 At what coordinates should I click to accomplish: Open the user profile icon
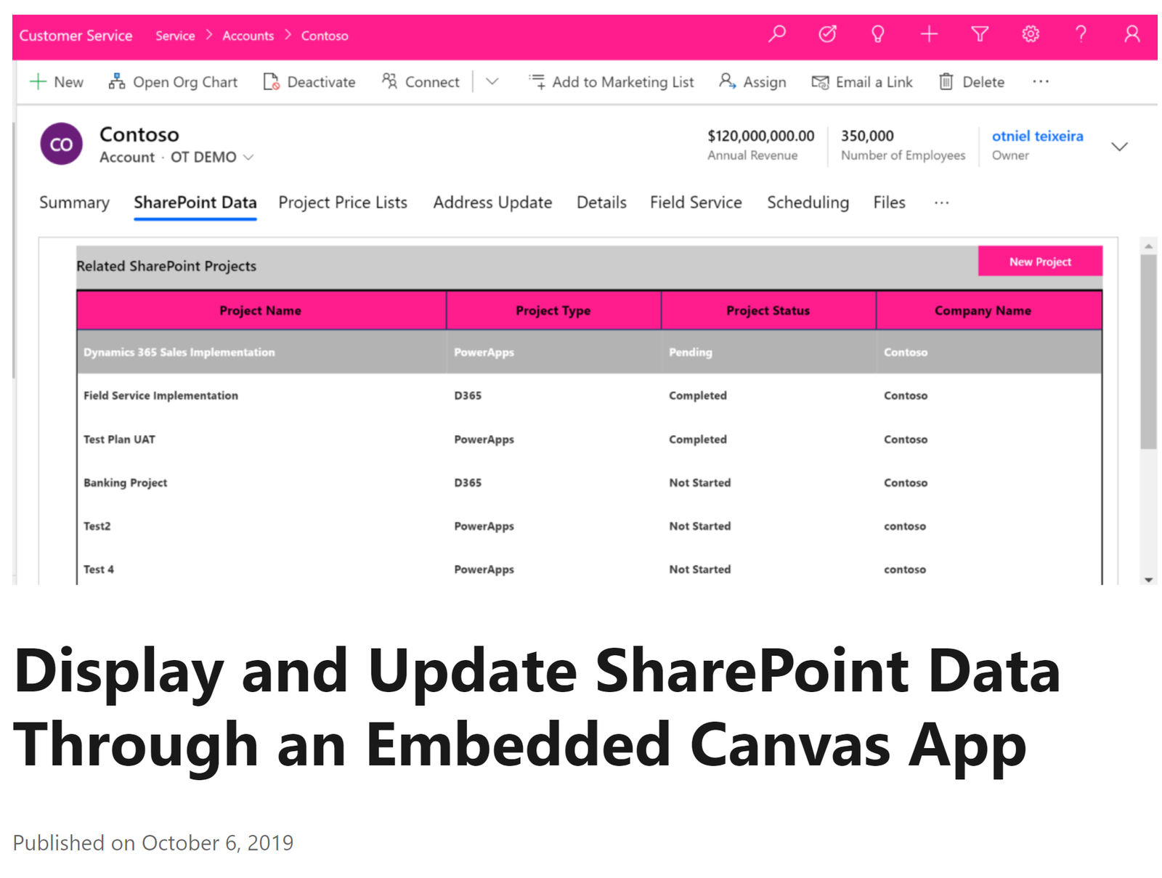[x=1131, y=34]
